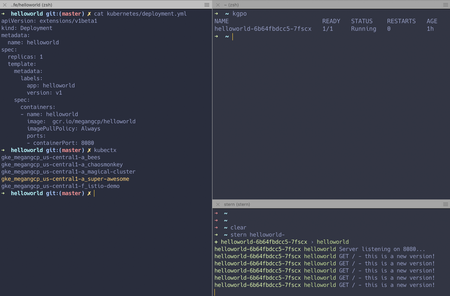Click the 'cat kubernetes/deployment.yml' command
The width and height of the screenshot is (450, 296).
point(140,14)
